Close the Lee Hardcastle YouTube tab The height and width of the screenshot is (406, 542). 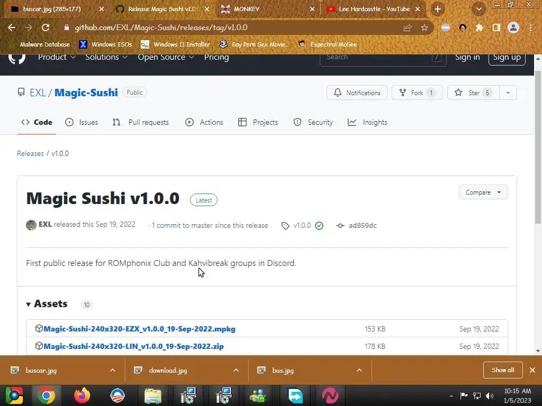[x=418, y=10]
